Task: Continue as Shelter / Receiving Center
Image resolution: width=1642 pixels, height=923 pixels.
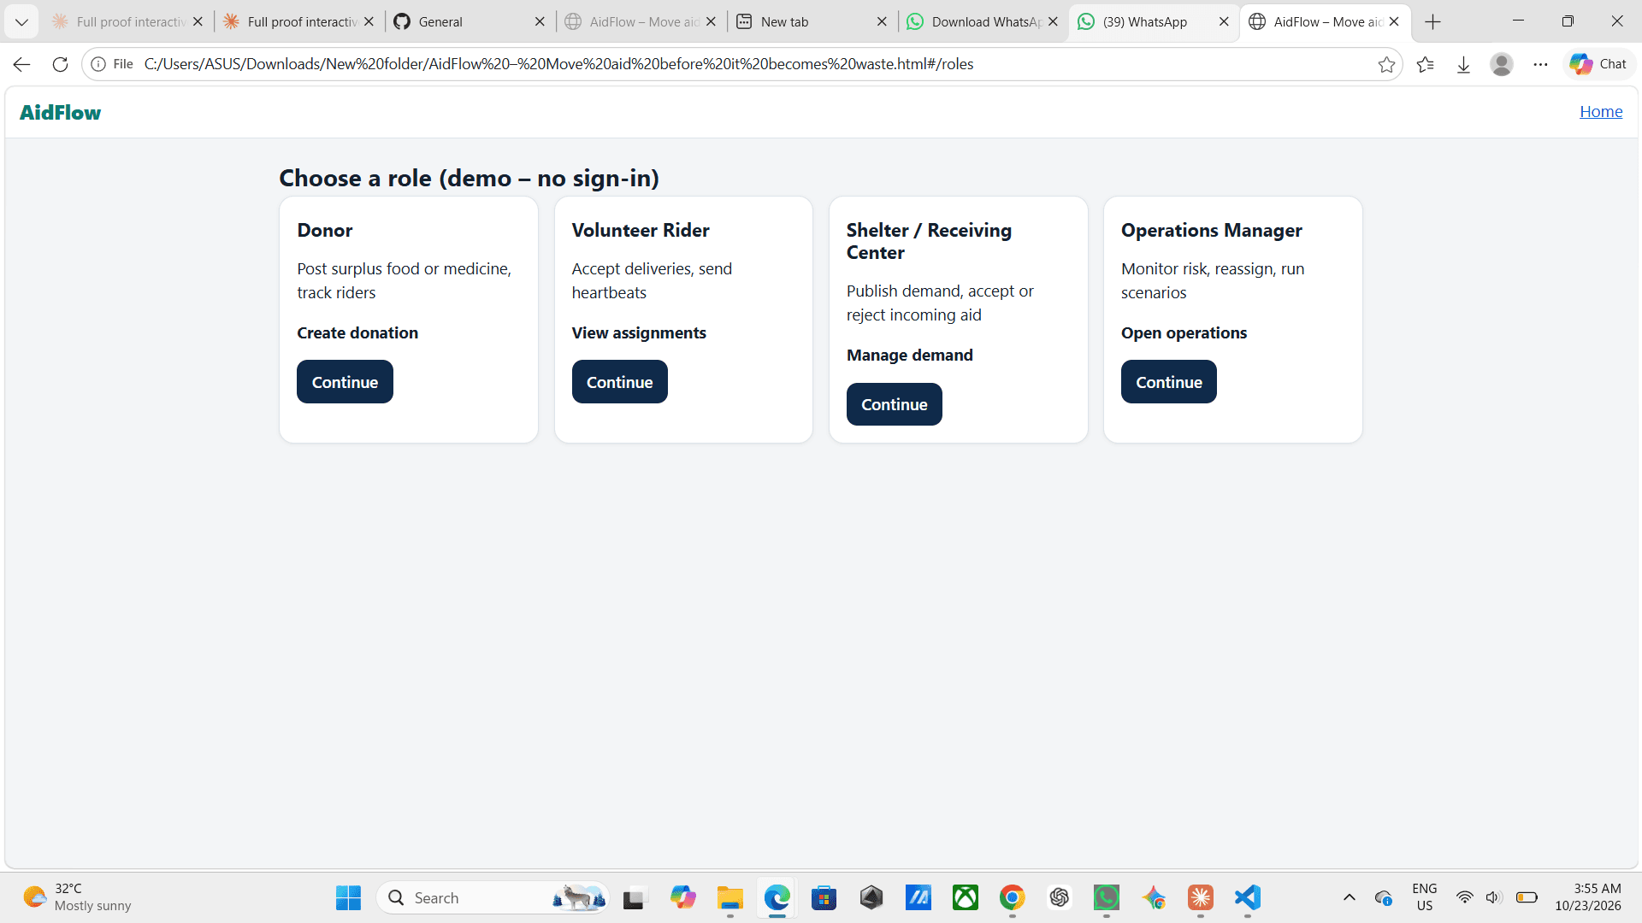Action: [894, 404]
